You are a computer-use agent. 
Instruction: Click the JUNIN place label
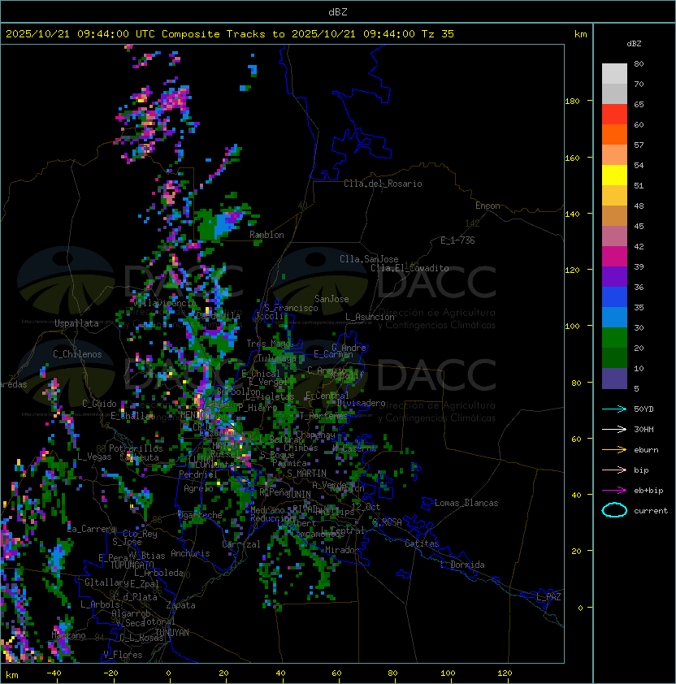[x=299, y=495]
